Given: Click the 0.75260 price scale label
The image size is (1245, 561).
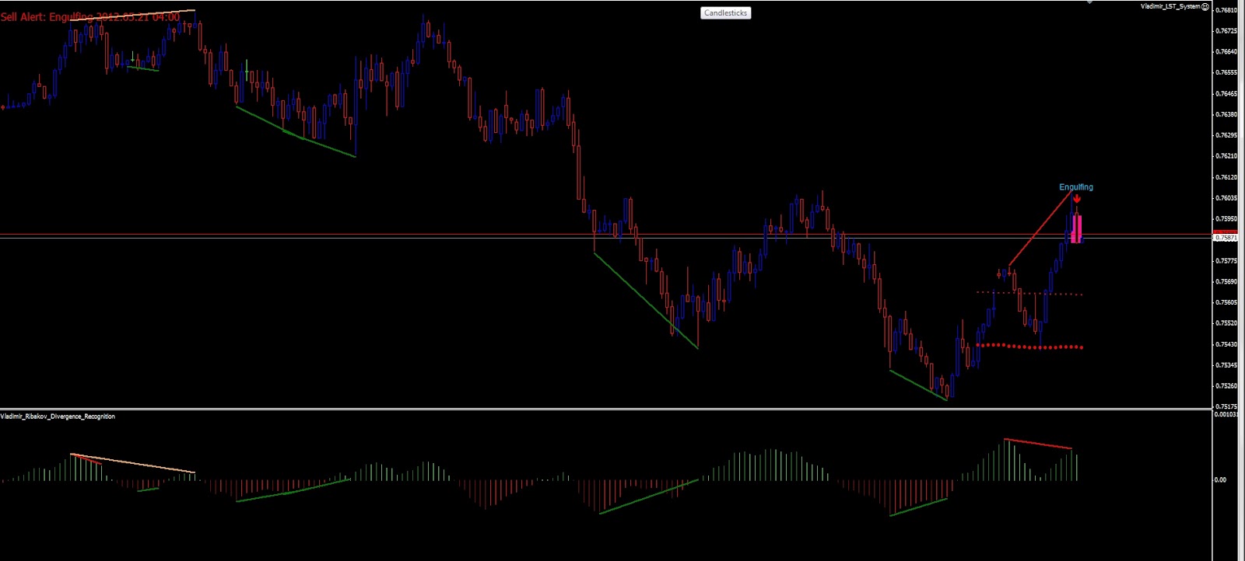Looking at the screenshot, I should (1226, 386).
